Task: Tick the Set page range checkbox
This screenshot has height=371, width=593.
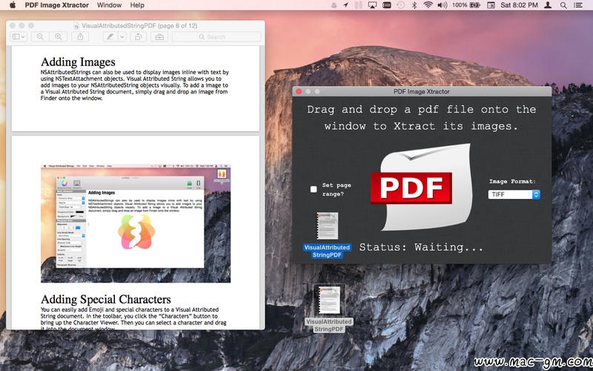Action: [x=314, y=189]
